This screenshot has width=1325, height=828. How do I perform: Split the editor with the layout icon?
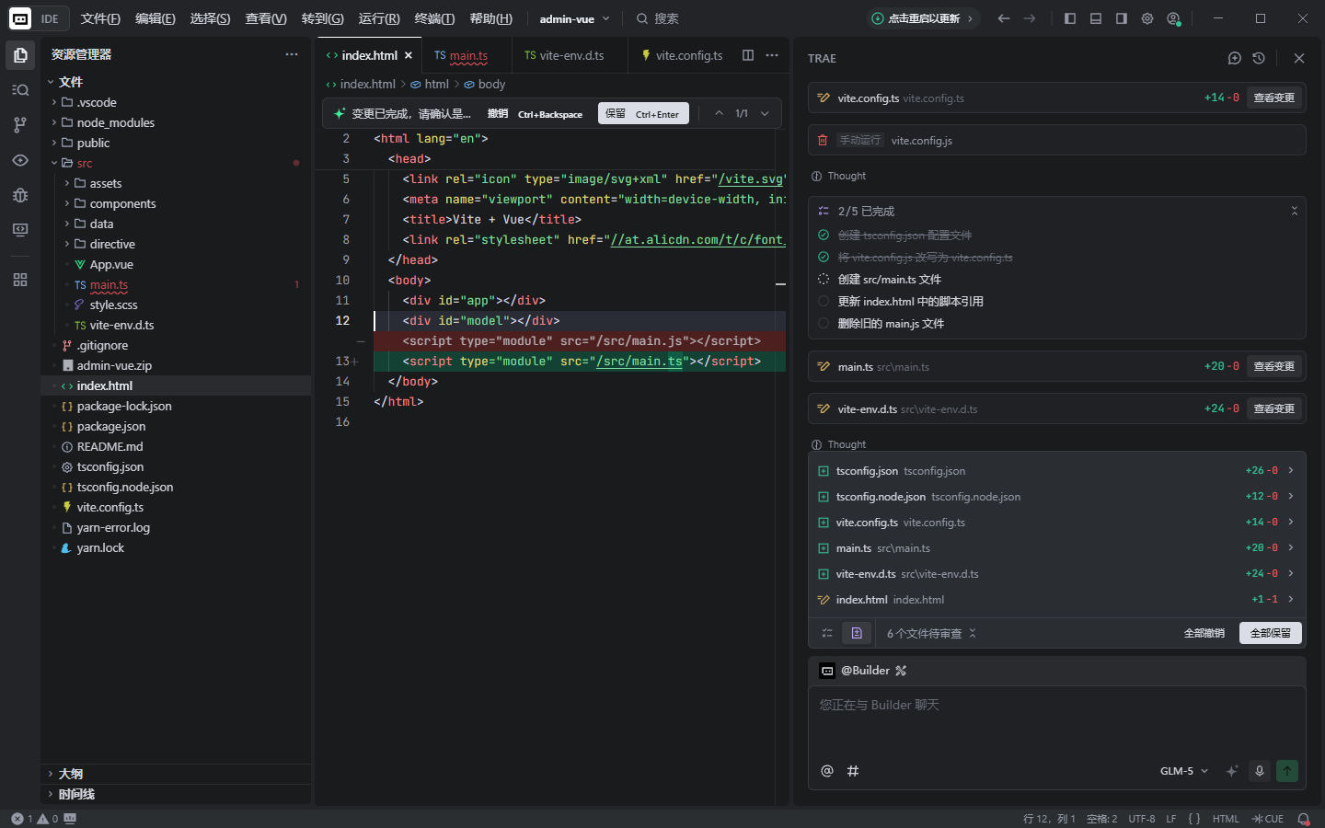point(748,55)
